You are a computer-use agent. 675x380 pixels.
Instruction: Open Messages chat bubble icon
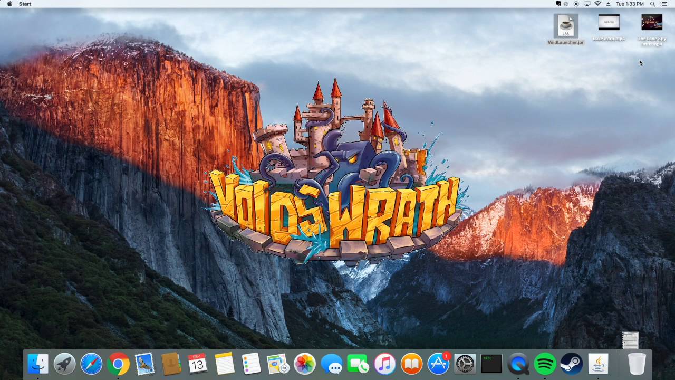pyautogui.click(x=331, y=364)
